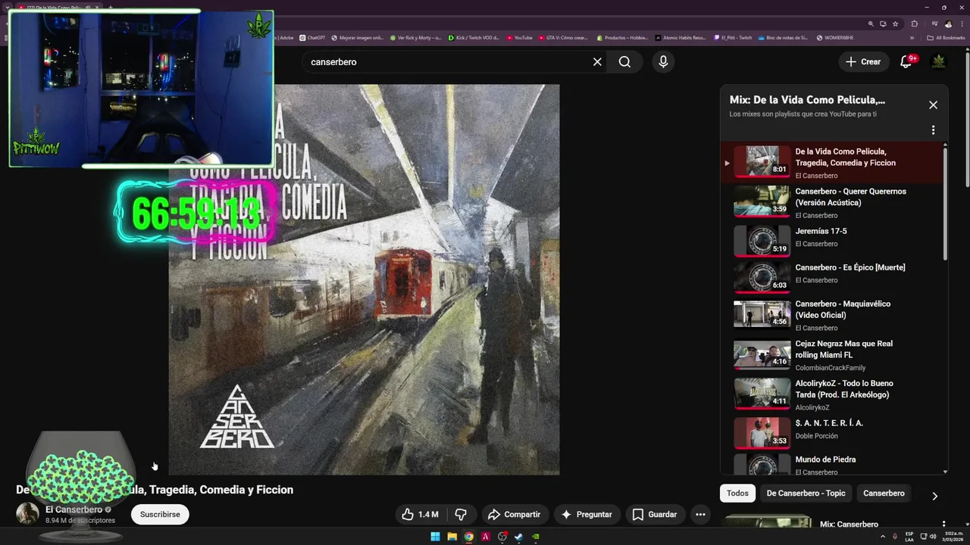
Task: Click the ESP LAA language indicator
Action: coord(909,537)
